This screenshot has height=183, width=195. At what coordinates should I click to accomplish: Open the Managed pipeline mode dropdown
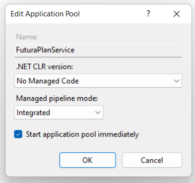tap(59, 113)
